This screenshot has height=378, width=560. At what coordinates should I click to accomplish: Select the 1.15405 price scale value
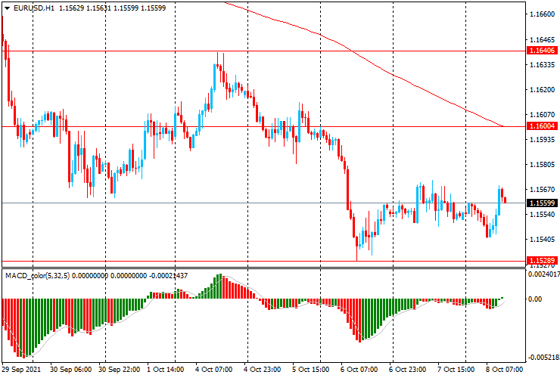point(543,240)
